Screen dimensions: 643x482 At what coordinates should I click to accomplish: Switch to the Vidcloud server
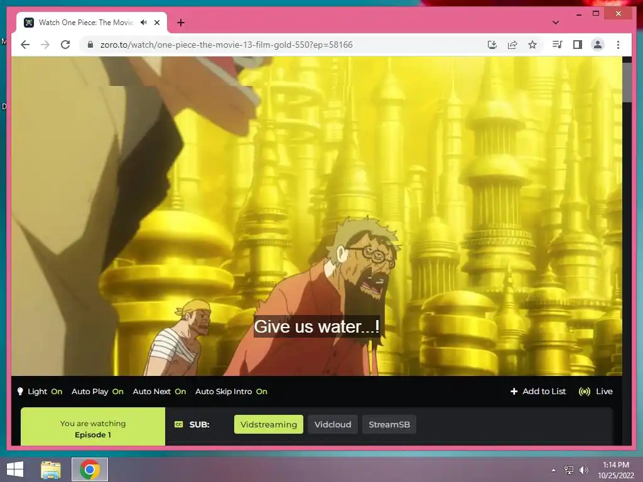coord(333,424)
